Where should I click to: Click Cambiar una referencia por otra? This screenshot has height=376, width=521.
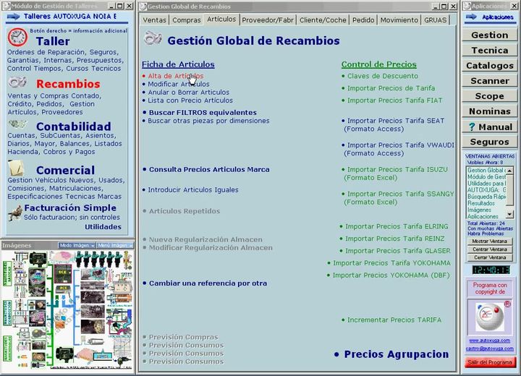pos(208,283)
